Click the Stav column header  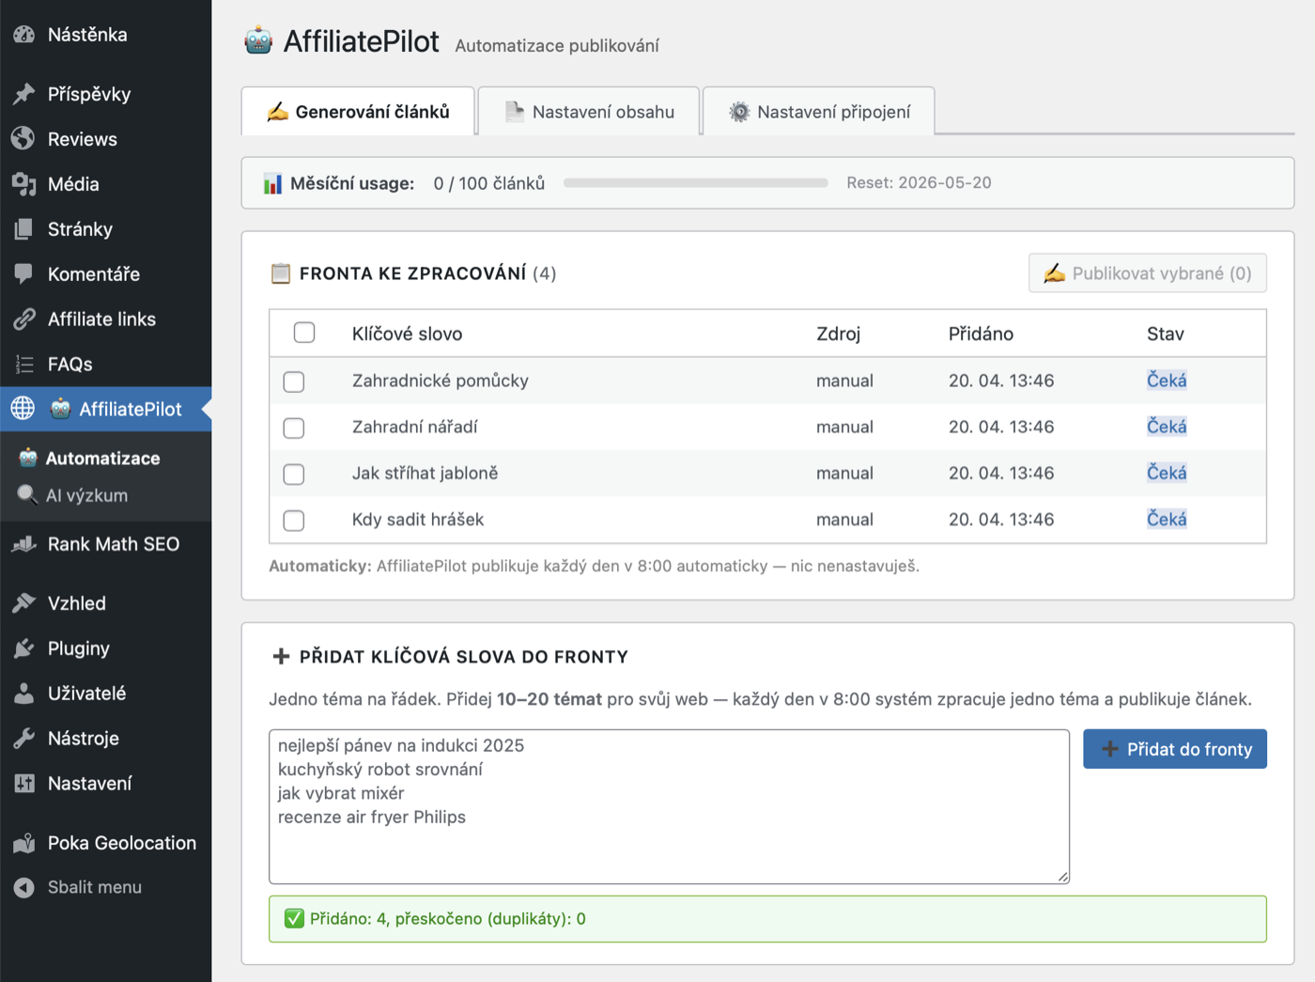(x=1166, y=334)
